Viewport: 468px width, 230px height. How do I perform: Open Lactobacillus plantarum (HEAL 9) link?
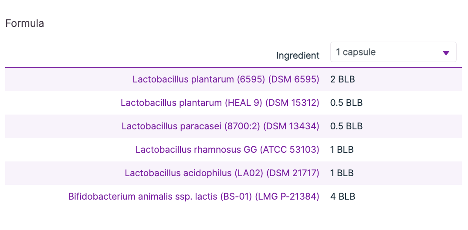[220, 103]
